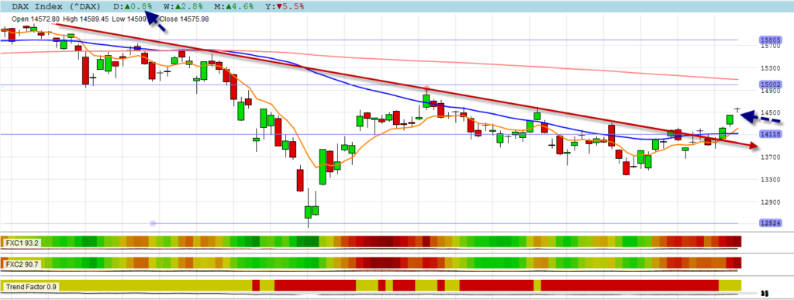Select the 12524 price level label
Image resolution: width=794 pixels, height=300 pixels.
771,223
